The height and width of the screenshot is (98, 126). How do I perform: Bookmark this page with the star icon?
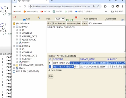coord(98,6)
